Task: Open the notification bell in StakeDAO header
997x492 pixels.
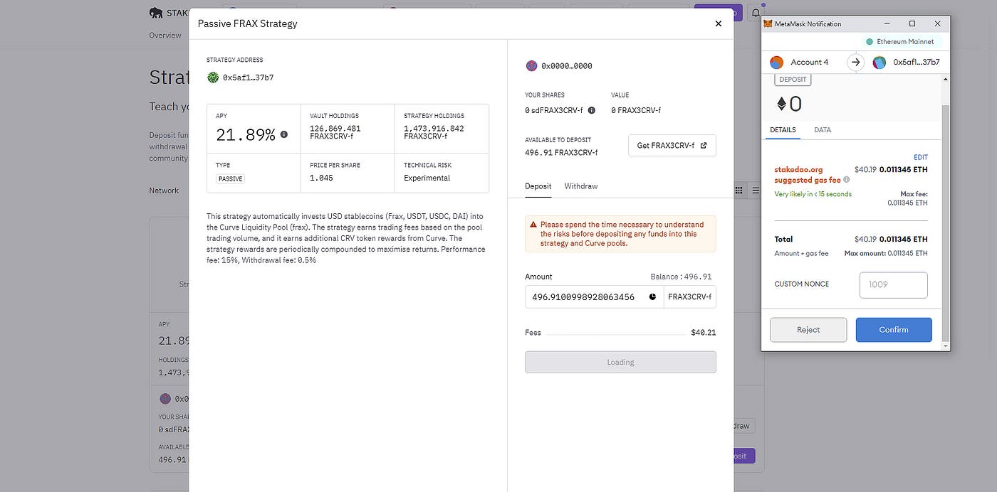Action: coord(755,13)
